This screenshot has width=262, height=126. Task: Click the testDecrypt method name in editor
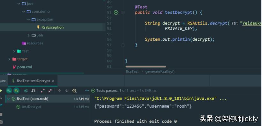(x=179, y=12)
